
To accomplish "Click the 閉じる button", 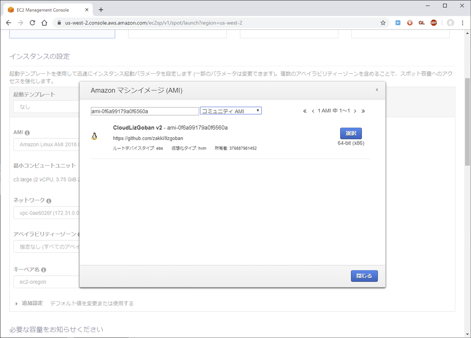I will 364,276.
